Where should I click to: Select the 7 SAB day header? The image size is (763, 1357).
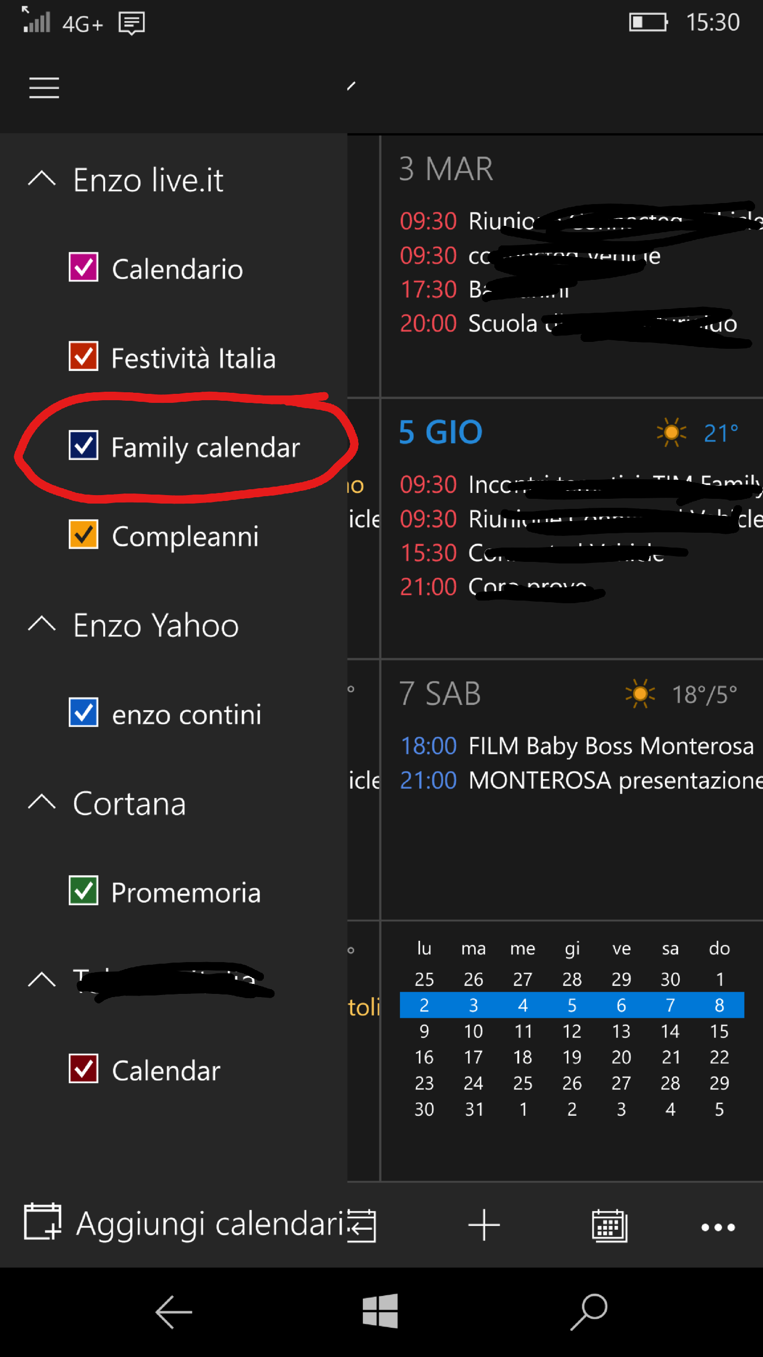click(x=440, y=693)
